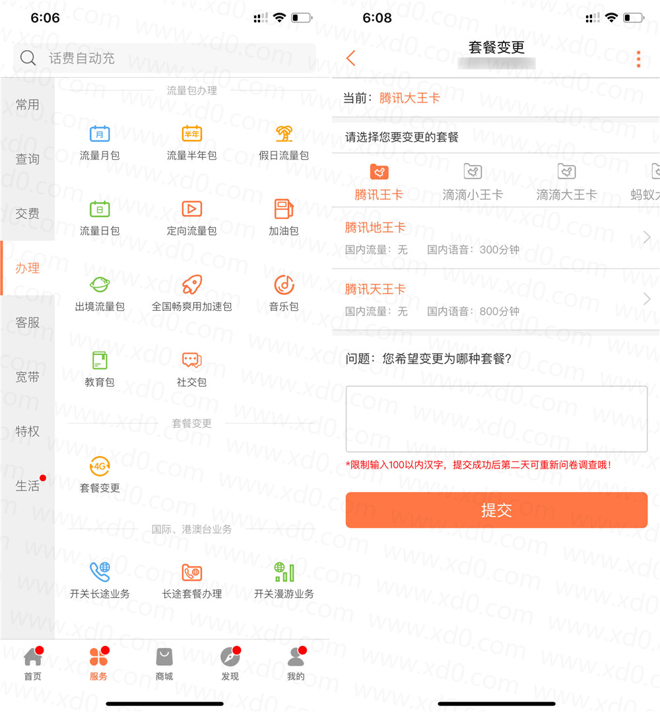Image resolution: width=660 pixels, height=712 pixels.
Task: Open the 流量月包 monthly data pack icon
Action: 100,134
